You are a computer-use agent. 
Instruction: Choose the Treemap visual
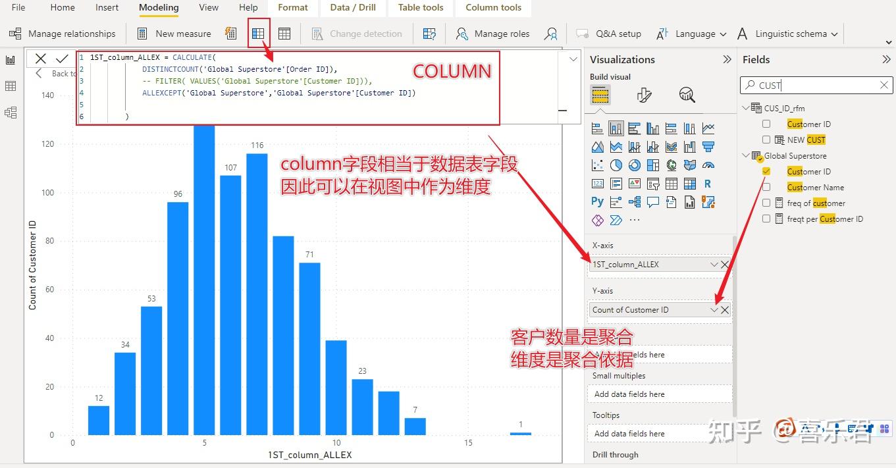tap(653, 165)
